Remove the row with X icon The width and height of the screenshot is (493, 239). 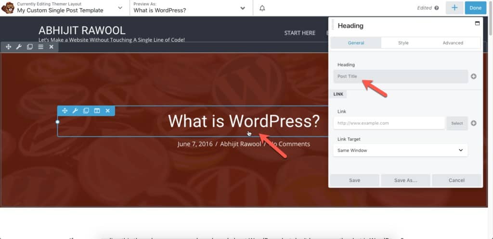pos(51,47)
